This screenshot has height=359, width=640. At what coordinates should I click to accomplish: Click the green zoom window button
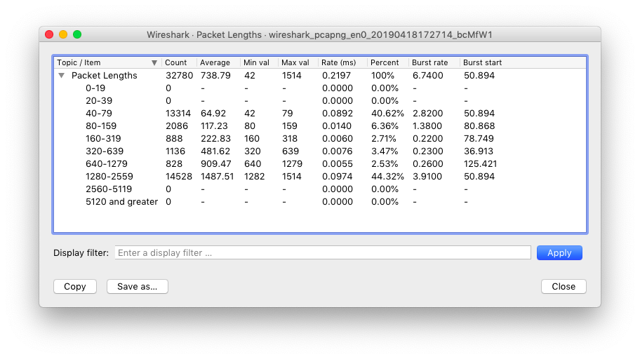click(x=77, y=34)
